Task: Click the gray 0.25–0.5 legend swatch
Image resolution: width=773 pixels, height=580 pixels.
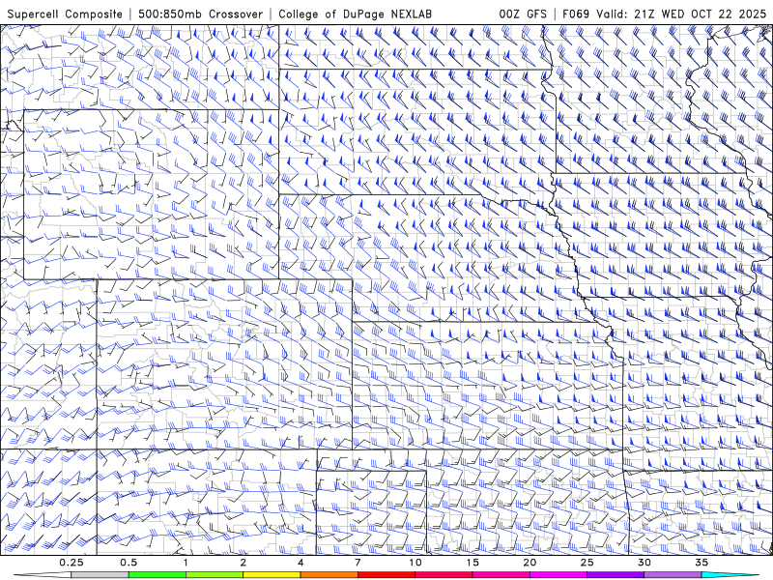Action: [x=100, y=575]
